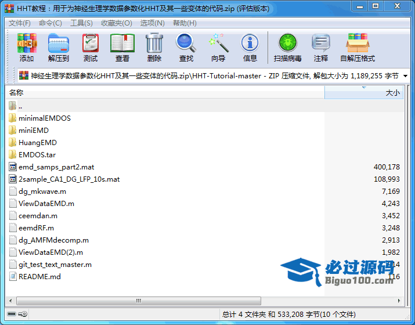Click the Extract To (解压到) icon
The image size is (415, 325).
(x=59, y=43)
